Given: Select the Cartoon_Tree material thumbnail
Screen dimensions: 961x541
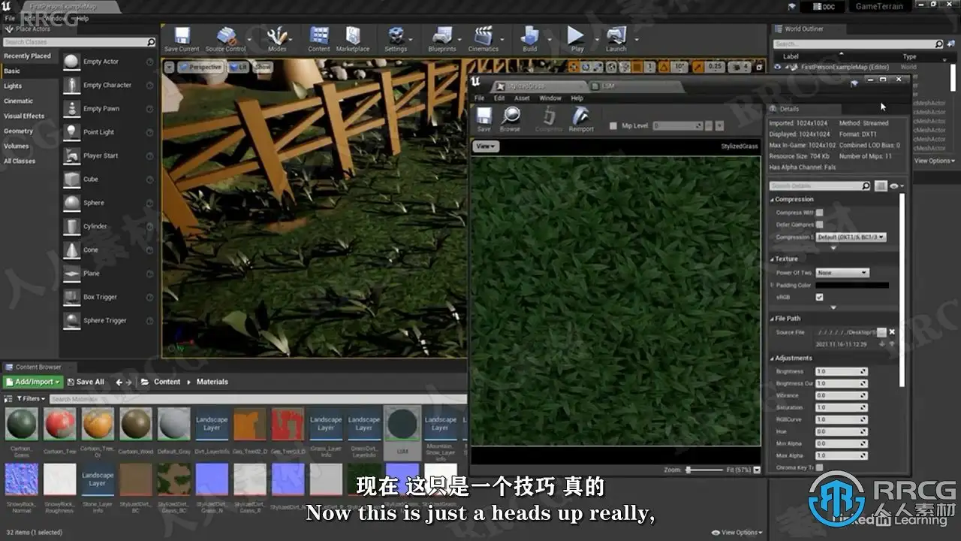Looking at the screenshot, I should 60,424.
